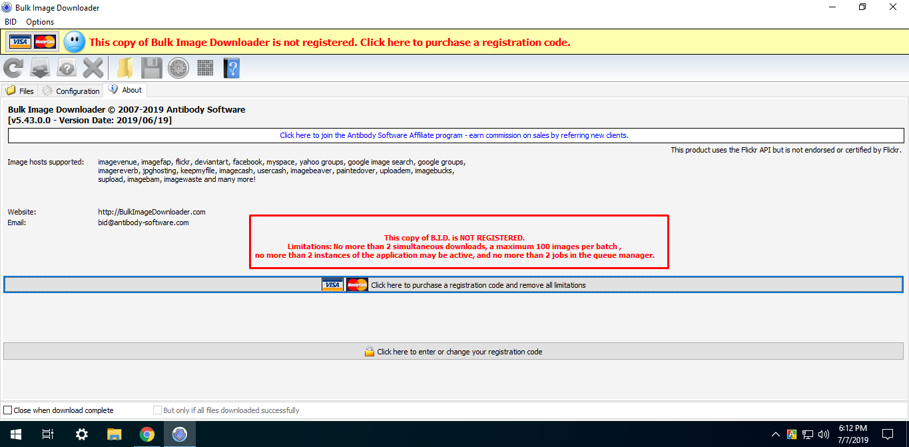Open the blue help book icon
Screen dimensions: 909x447
coord(231,68)
